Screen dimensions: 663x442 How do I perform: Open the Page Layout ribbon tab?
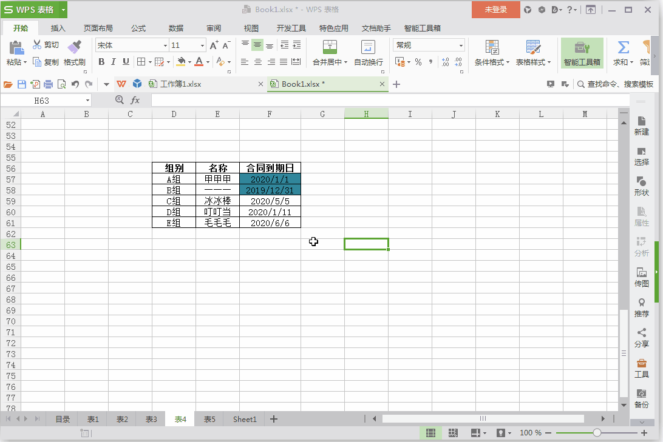[98, 28]
